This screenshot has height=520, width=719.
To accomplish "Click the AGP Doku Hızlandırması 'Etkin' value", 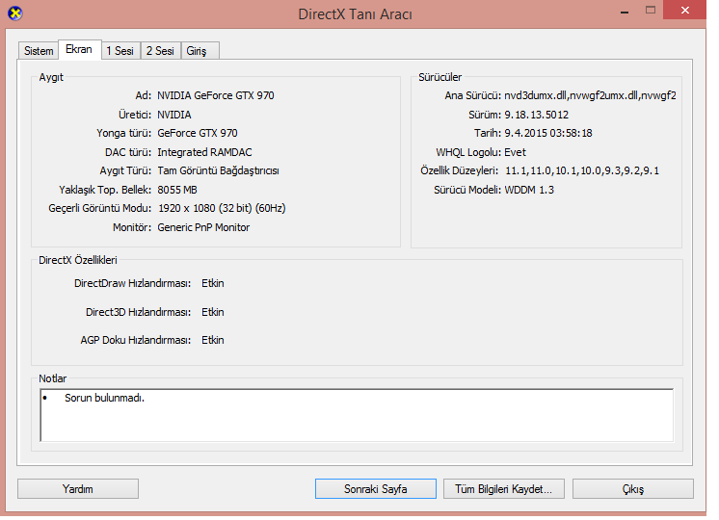I will (x=213, y=340).
